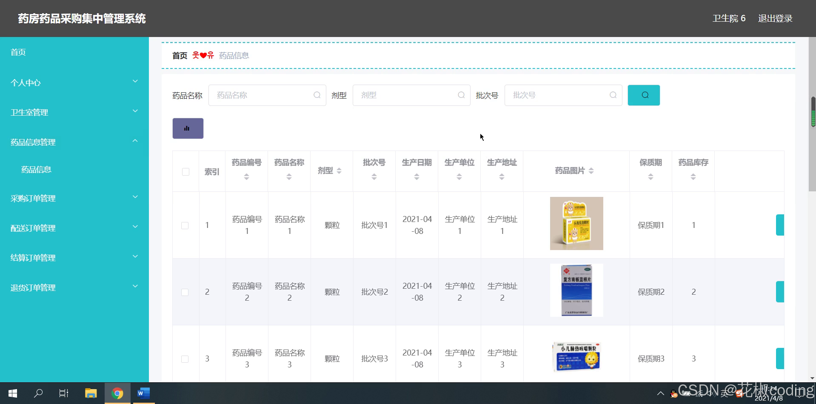Click 退出登录 link
The image size is (816, 404).
pyautogui.click(x=775, y=18)
